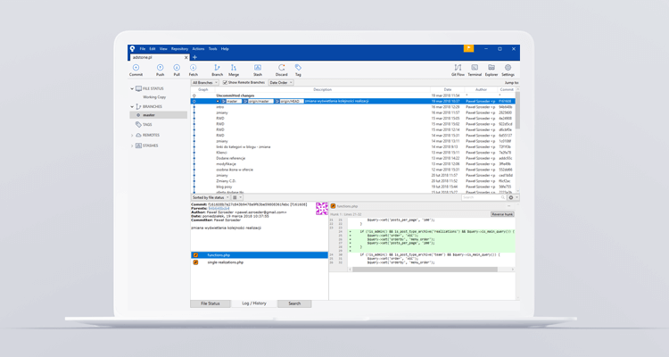Viewport: 669px width, 357px height.
Task: Expand the Stashes sidebar section
Action: tap(132, 145)
